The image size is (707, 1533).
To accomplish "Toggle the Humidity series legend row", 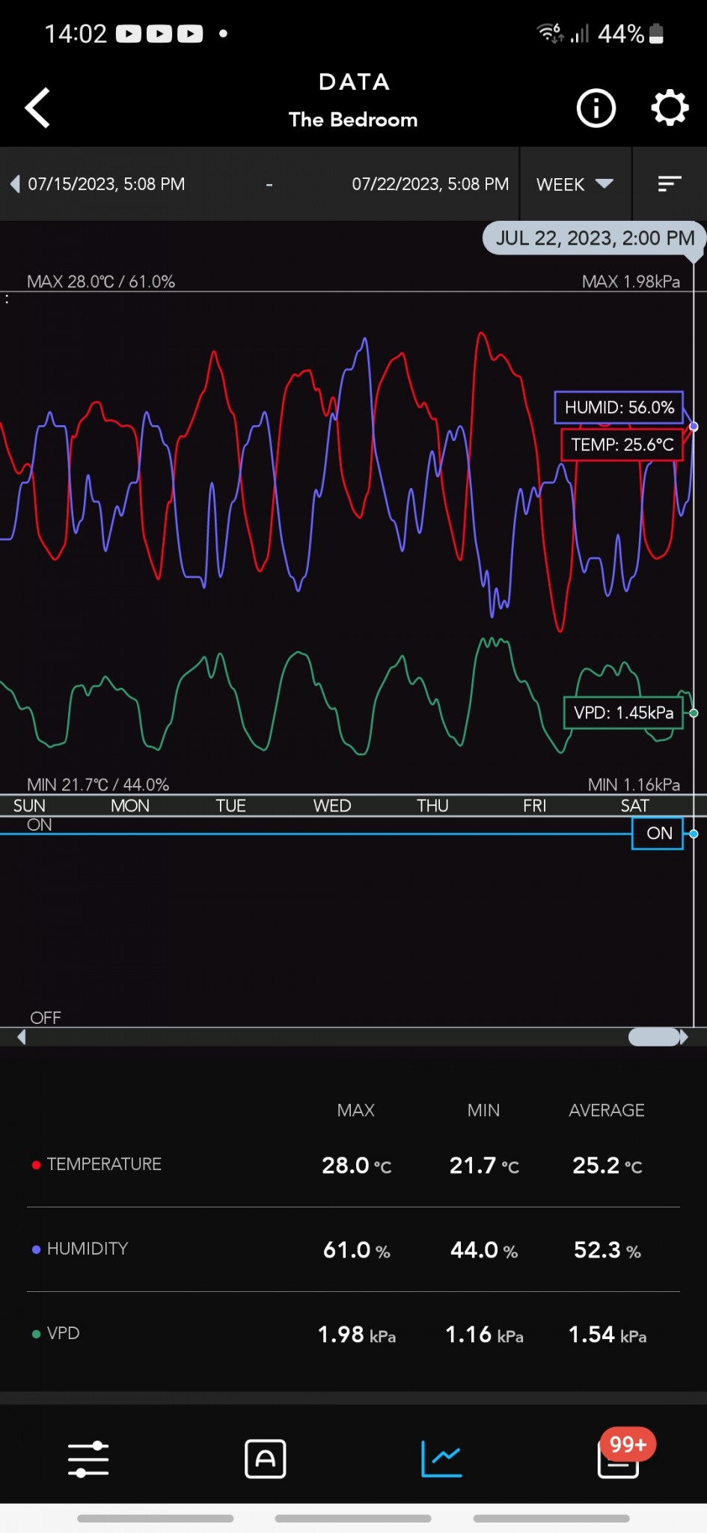I will [x=88, y=1249].
